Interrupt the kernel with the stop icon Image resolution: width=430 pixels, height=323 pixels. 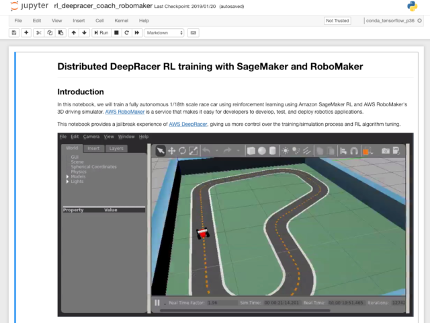116,33
